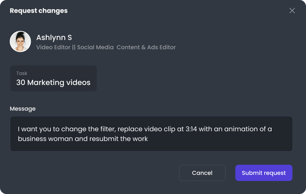Cancel the change request
The image size is (306, 194).
[202, 173]
